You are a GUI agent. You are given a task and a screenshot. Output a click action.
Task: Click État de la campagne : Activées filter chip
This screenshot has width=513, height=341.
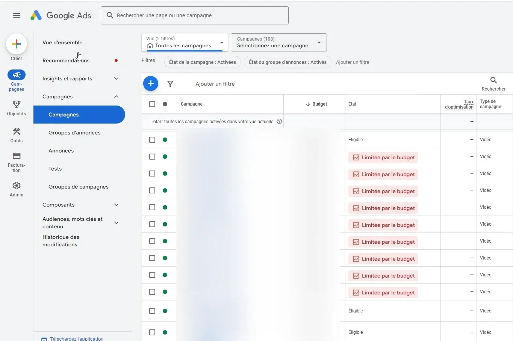203,62
